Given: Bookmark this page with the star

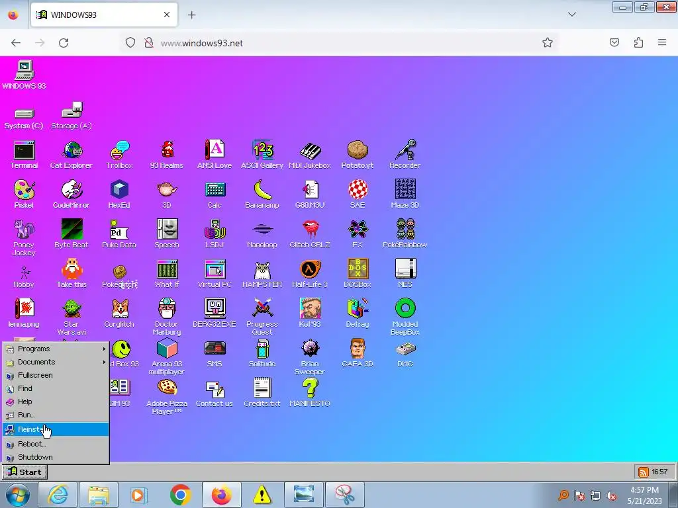Looking at the screenshot, I should click(x=548, y=42).
